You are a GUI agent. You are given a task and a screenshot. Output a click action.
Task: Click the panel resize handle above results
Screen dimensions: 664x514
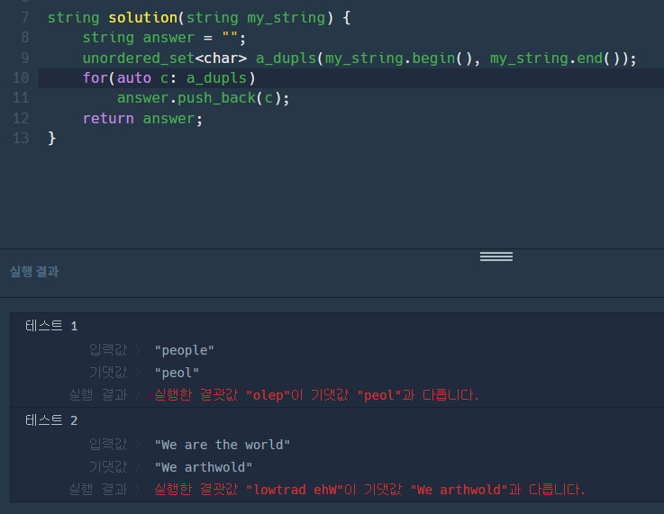(496, 257)
